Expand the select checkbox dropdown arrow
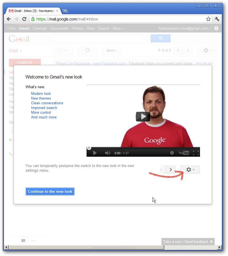 (66, 50)
